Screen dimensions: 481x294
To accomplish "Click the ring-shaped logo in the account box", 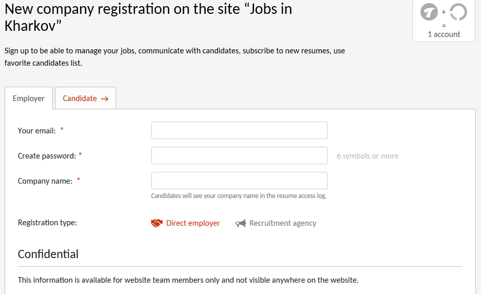I will click(458, 12).
